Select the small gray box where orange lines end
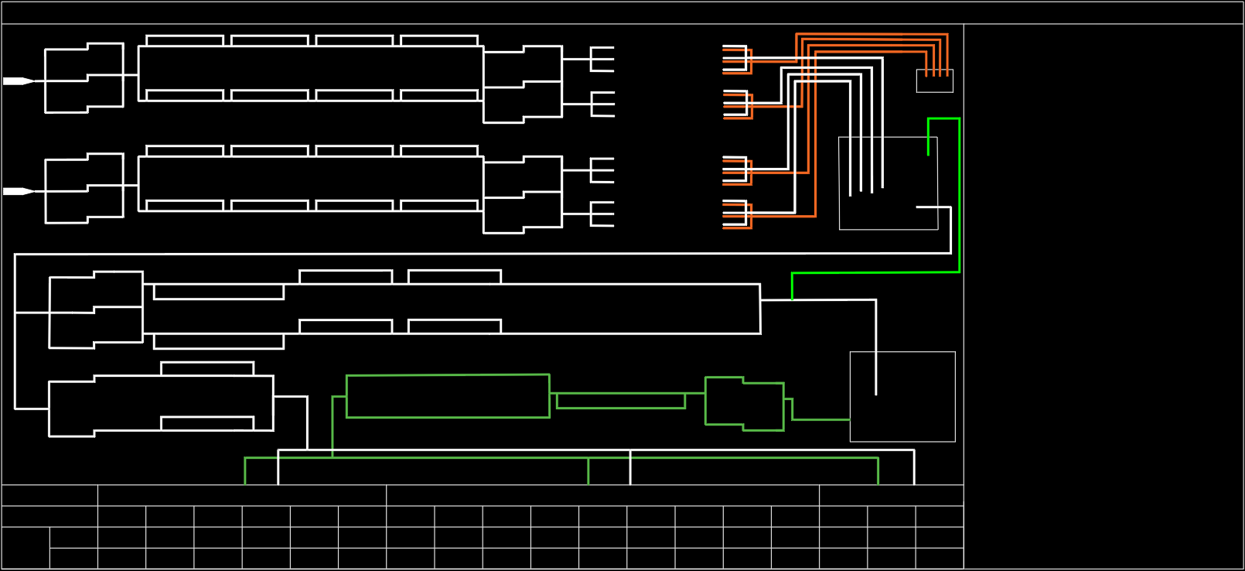 point(935,80)
